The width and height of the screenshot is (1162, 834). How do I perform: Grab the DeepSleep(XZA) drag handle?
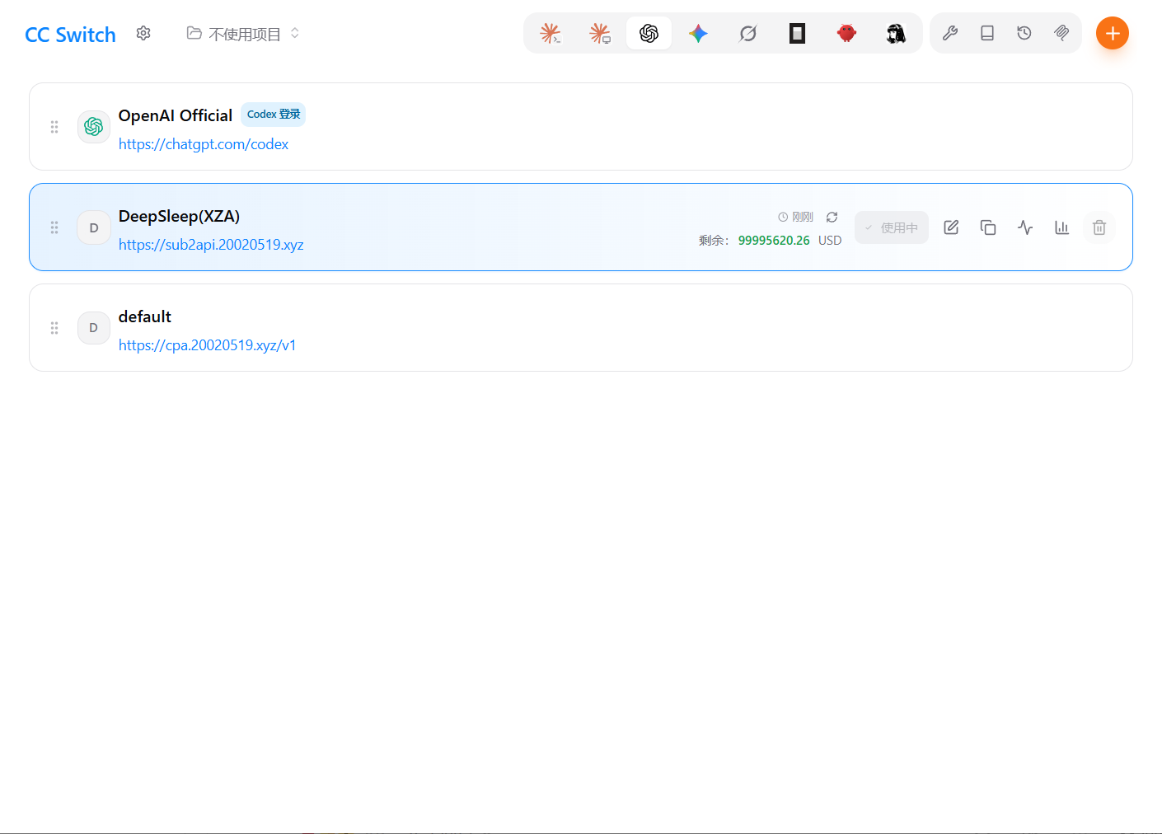pyautogui.click(x=54, y=227)
